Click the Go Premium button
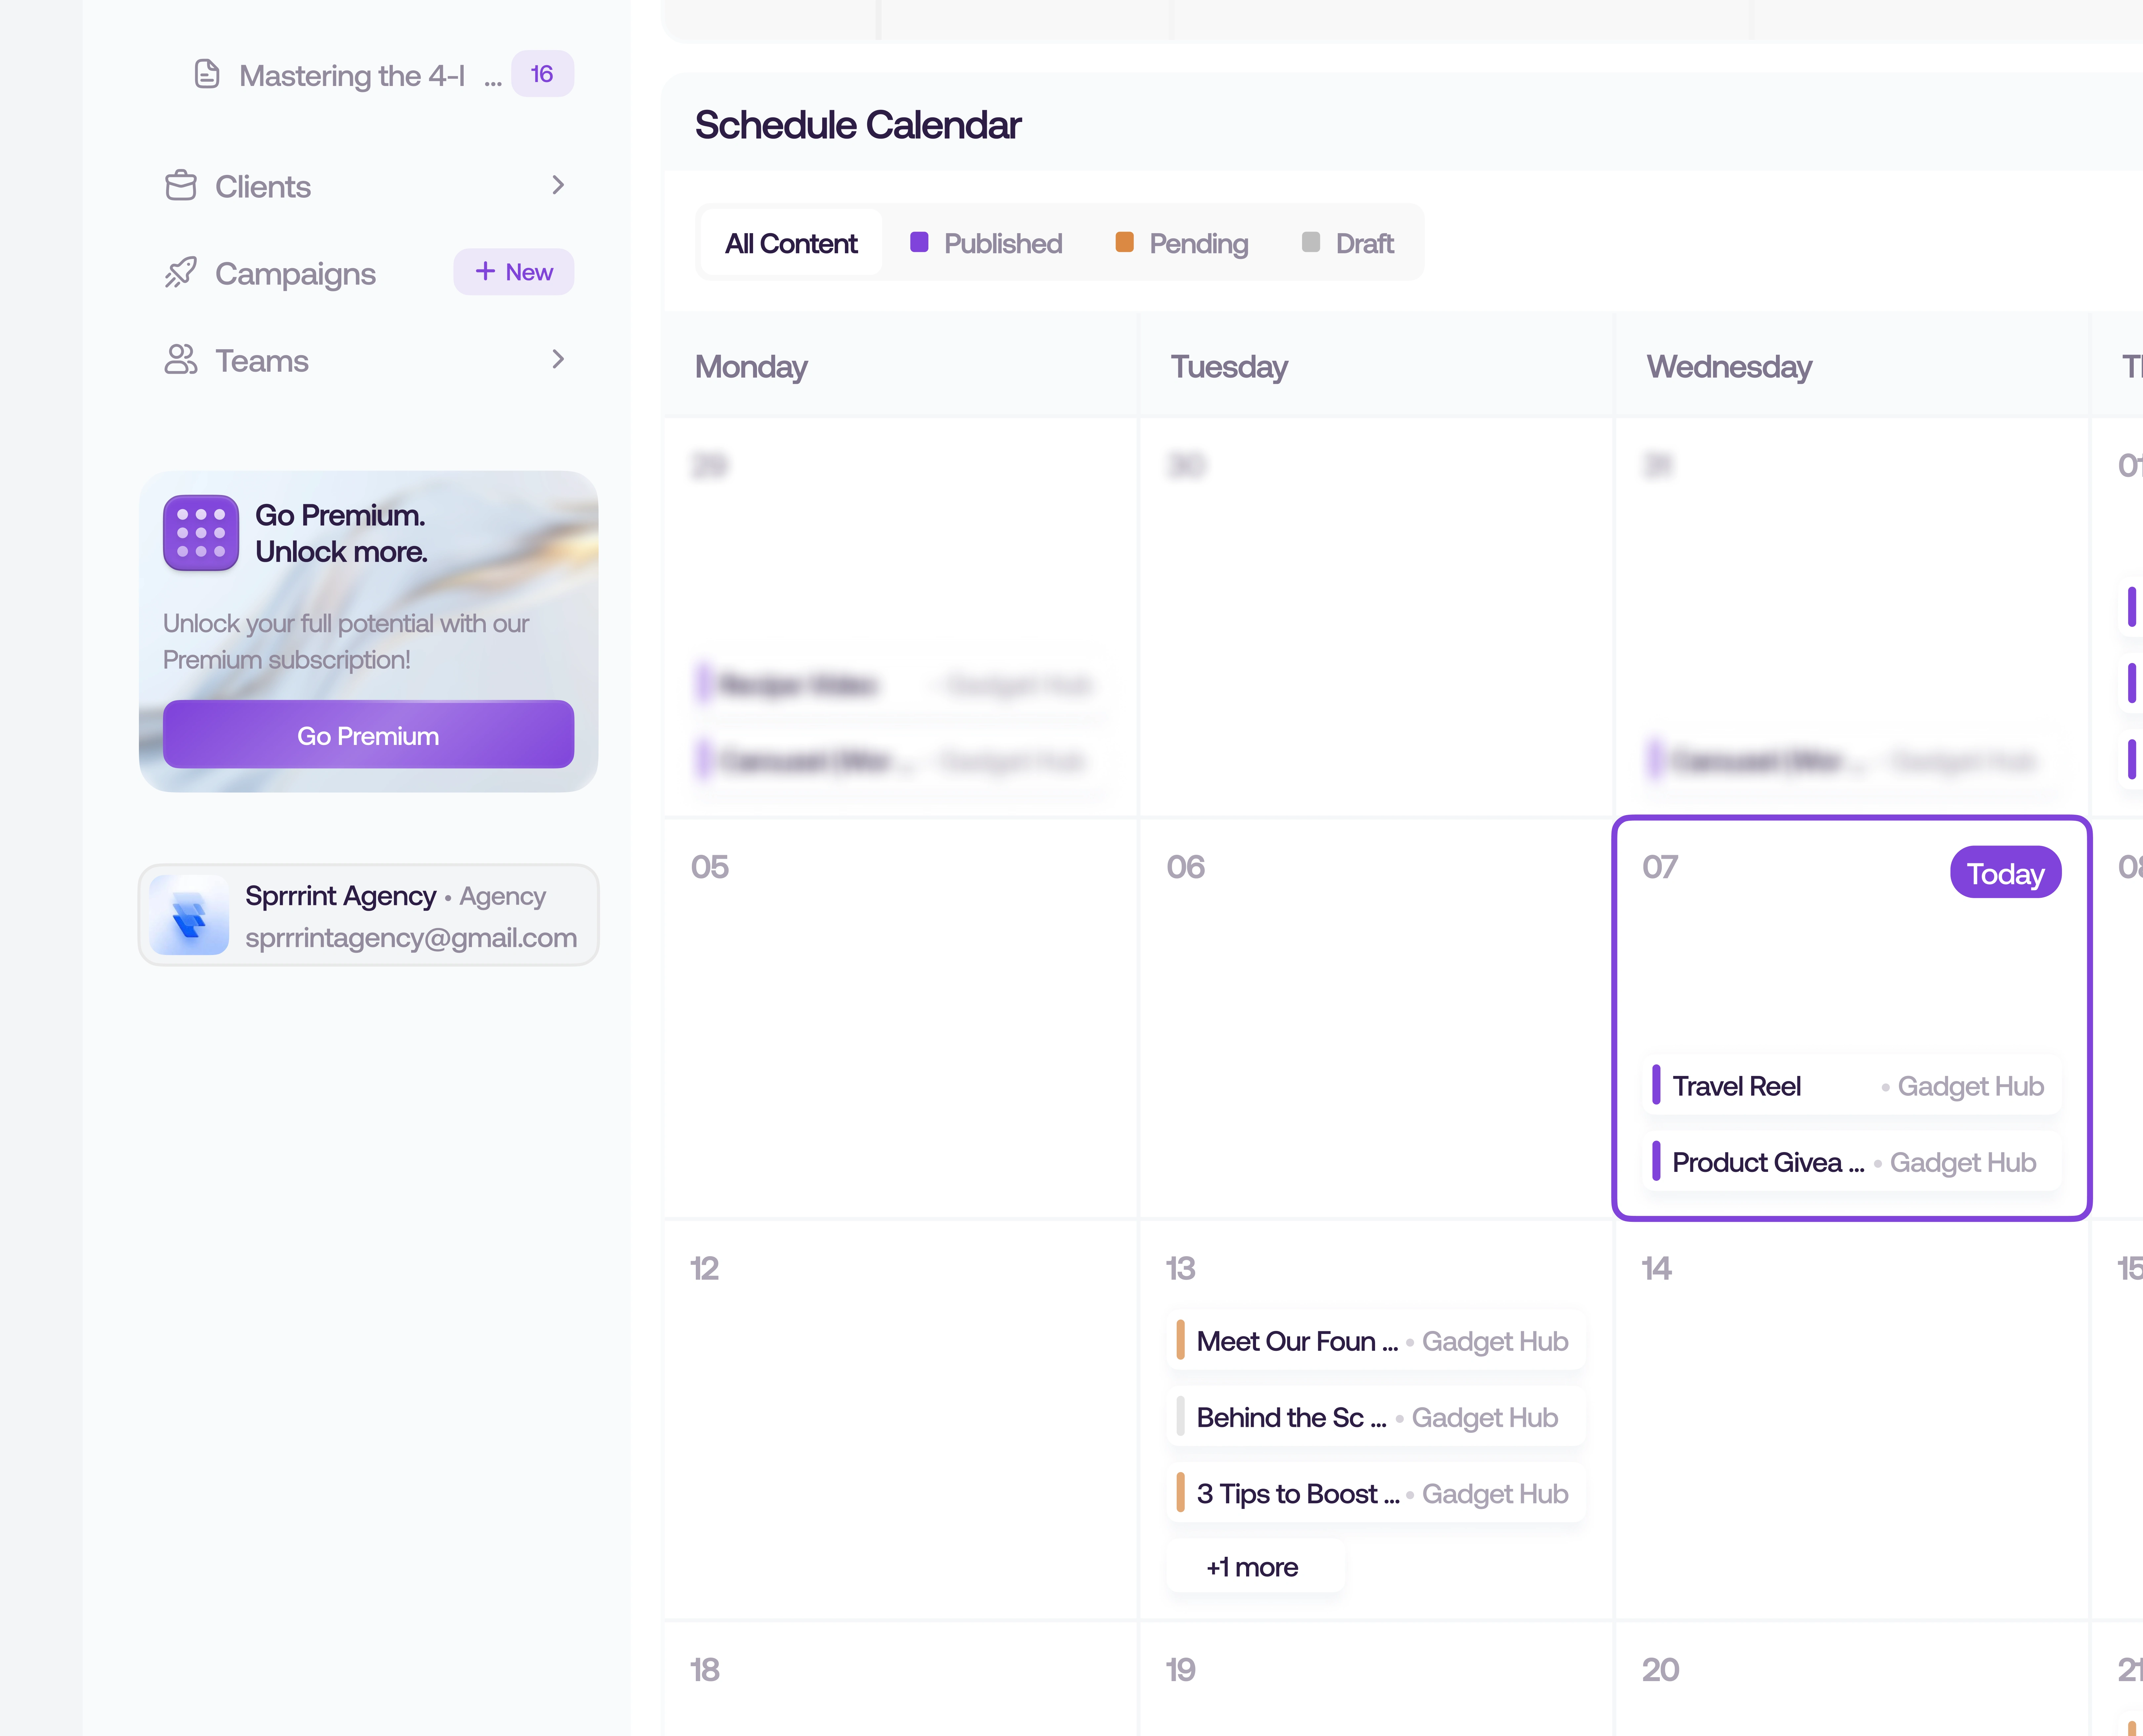This screenshot has width=2143, height=1736. click(x=368, y=735)
